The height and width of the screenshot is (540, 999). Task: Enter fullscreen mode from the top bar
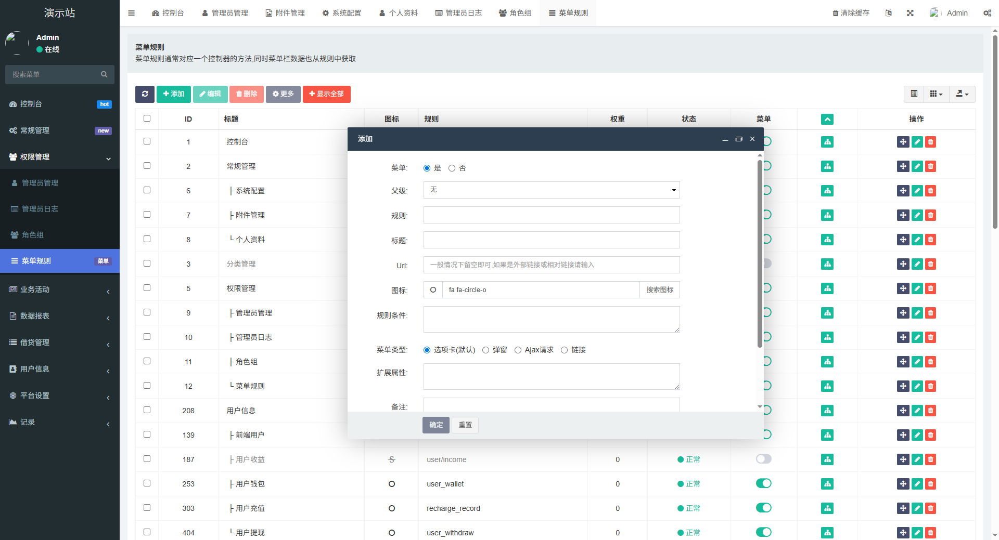[x=910, y=13]
